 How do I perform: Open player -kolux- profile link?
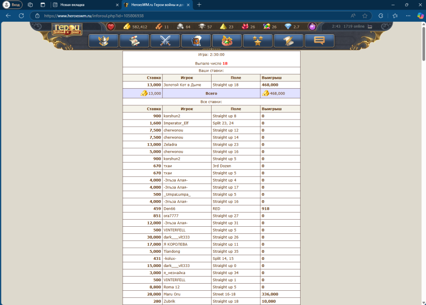pyautogui.click(x=170, y=259)
